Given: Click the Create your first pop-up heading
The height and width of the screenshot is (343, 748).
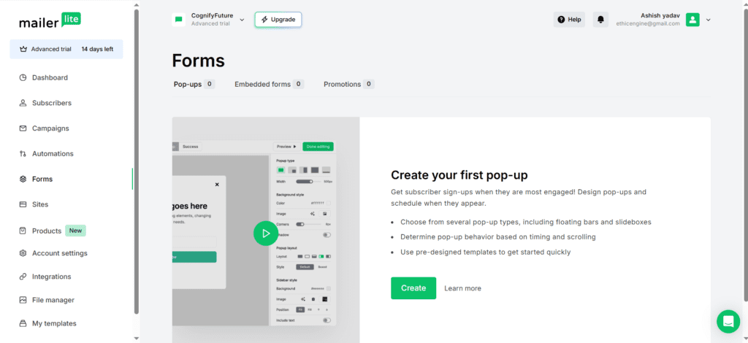Looking at the screenshot, I should pos(459,175).
